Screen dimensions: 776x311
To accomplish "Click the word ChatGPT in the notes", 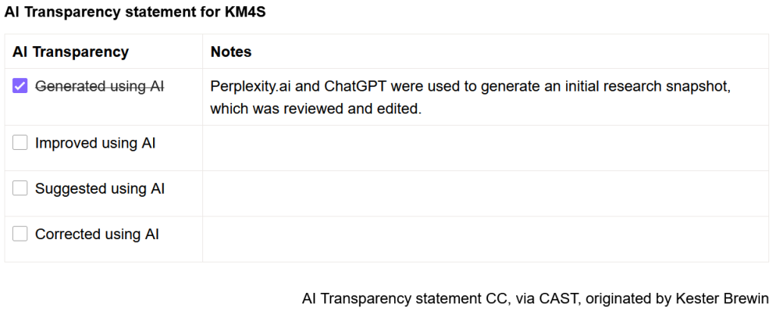I will click(x=356, y=86).
